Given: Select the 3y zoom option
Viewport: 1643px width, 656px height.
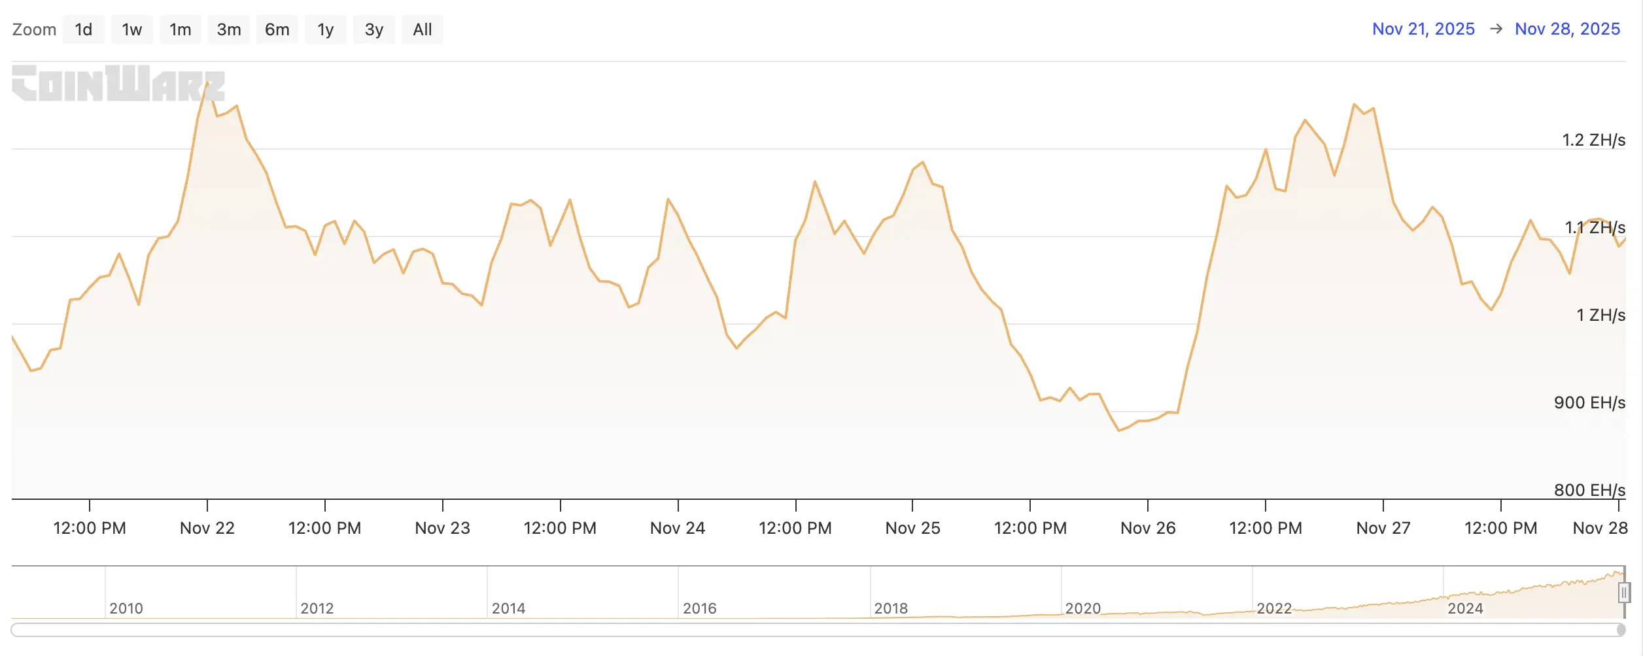Looking at the screenshot, I should coord(373,29).
